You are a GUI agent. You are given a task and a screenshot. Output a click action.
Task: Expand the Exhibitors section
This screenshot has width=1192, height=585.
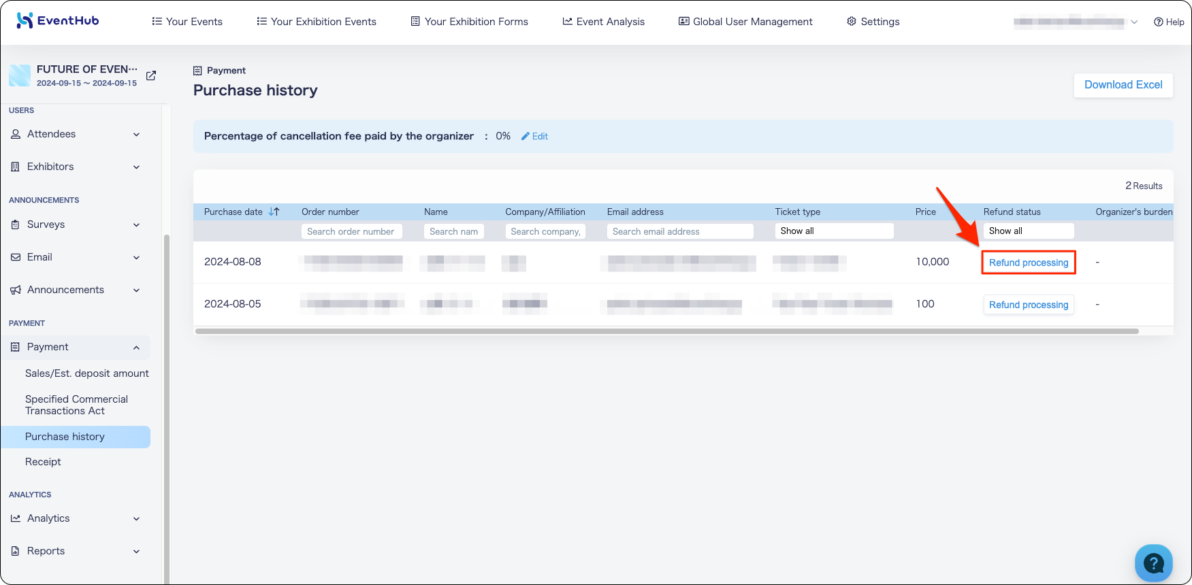136,167
